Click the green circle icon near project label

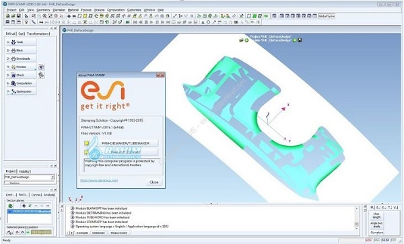pos(246,40)
